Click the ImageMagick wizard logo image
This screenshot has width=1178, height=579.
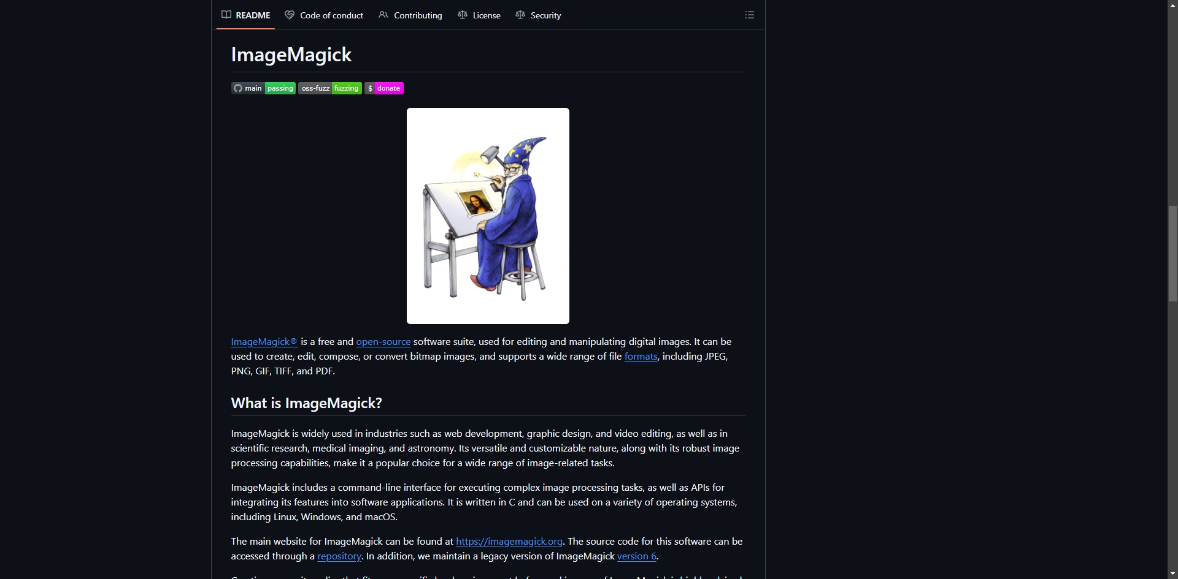click(x=488, y=216)
